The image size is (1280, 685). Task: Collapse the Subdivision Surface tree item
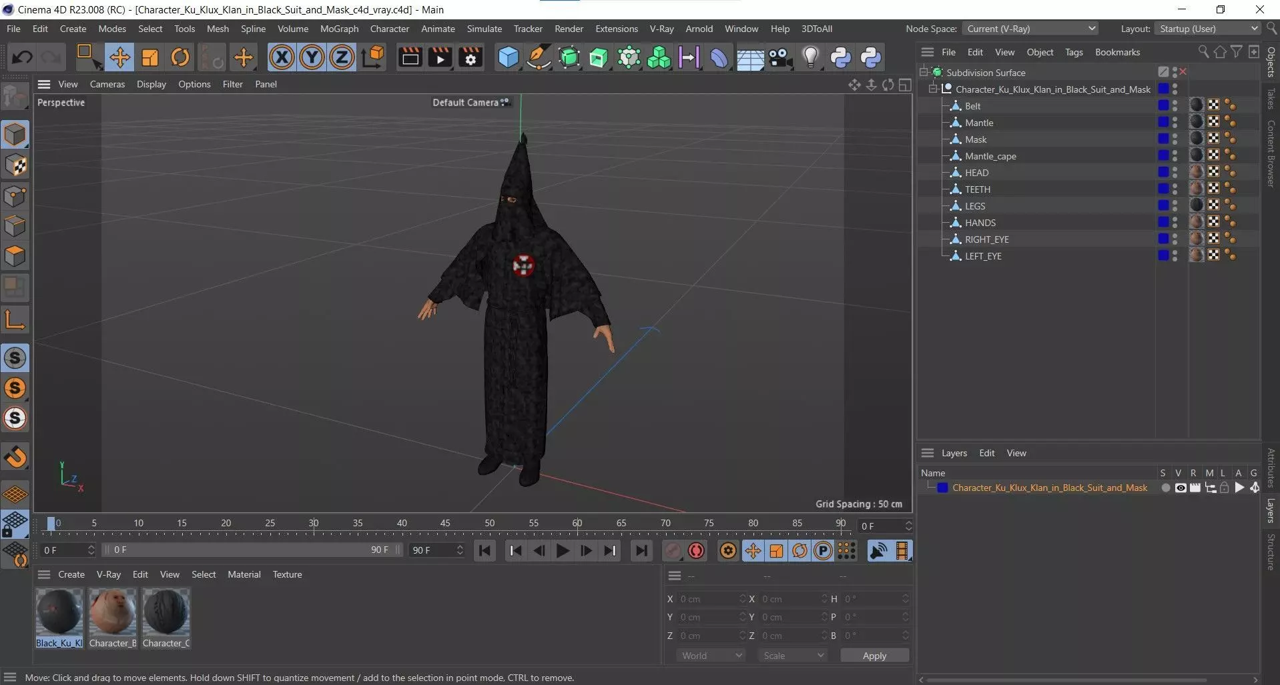click(x=924, y=72)
